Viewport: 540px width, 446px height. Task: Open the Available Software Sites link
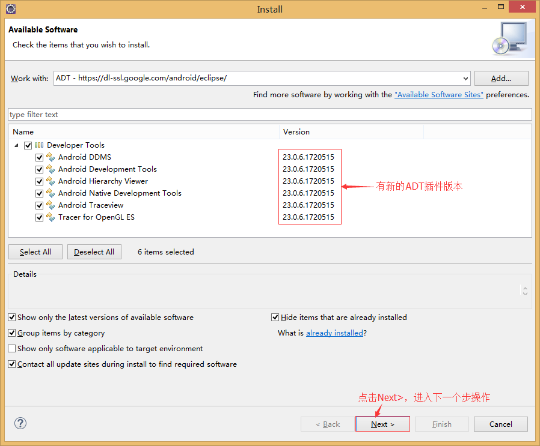[x=439, y=95]
